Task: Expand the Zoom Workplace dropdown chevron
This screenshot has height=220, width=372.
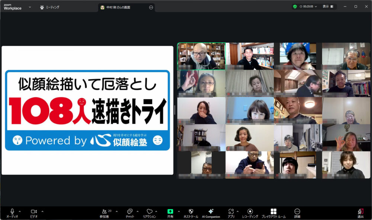Action: [30, 7]
